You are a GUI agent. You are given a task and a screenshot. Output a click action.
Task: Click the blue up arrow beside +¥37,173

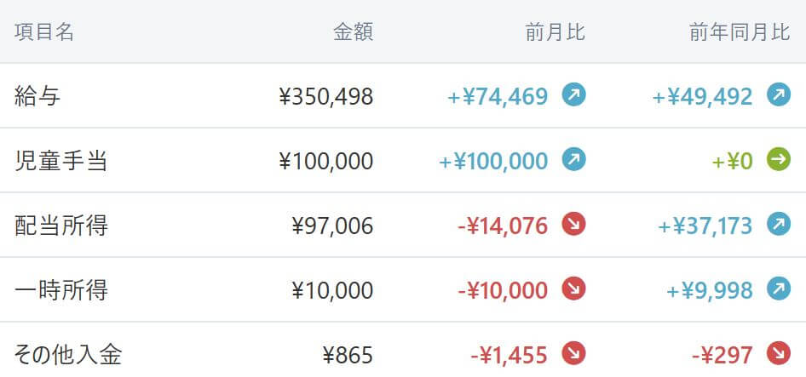click(779, 225)
